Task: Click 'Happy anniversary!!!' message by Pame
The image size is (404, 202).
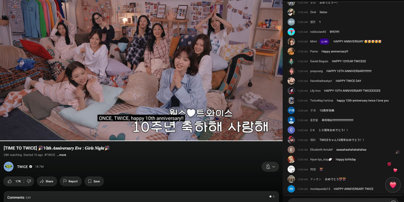Action: coord(335,52)
